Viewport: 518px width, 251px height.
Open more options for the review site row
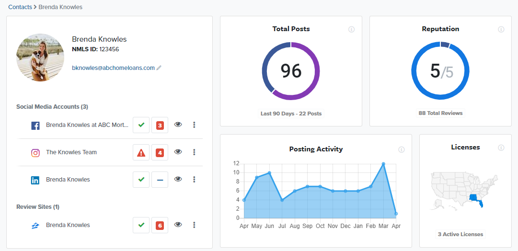(194, 225)
